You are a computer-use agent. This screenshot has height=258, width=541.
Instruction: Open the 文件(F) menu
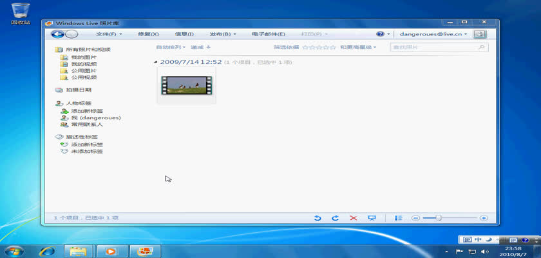[x=109, y=34]
